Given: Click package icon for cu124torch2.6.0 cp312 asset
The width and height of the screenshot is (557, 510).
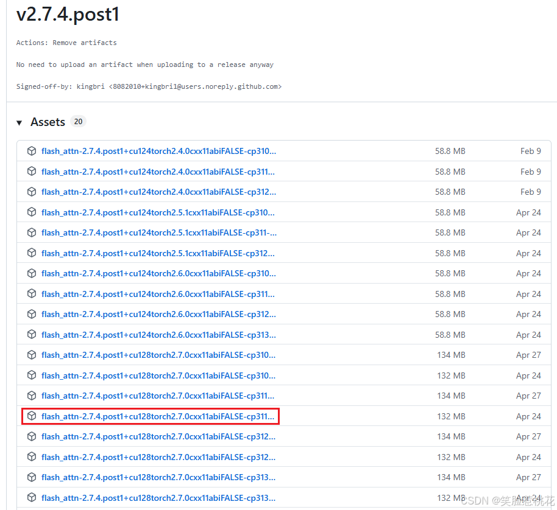Looking at the screenshot, I should pos(32,314).
